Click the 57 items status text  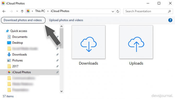point(8,96)
